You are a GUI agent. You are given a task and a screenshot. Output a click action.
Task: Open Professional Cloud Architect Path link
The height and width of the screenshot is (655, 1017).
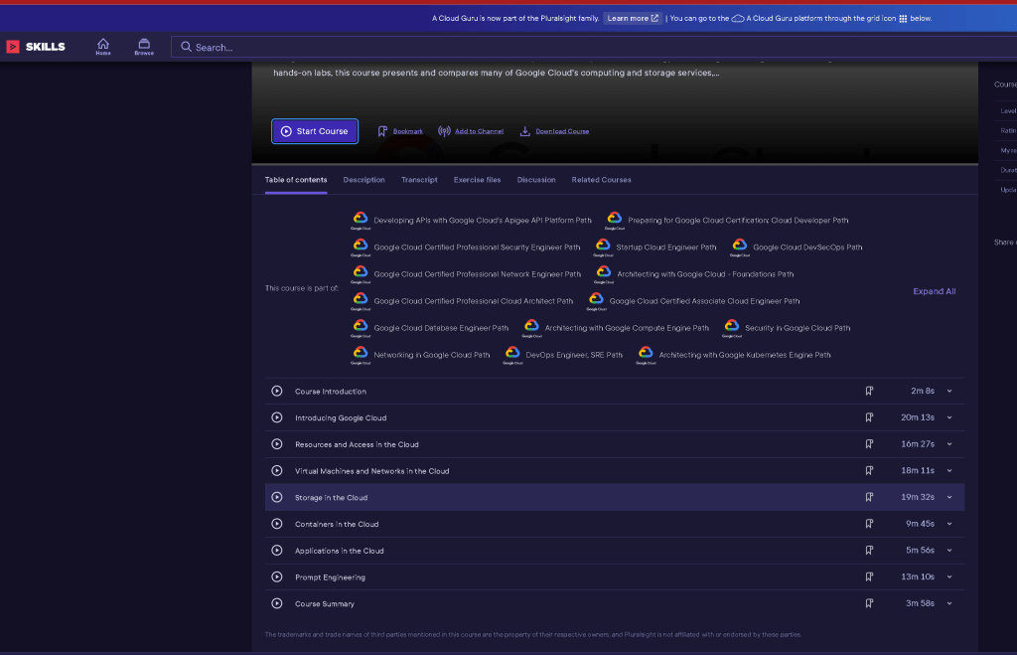pyautogui.click(x=462, y=301)
